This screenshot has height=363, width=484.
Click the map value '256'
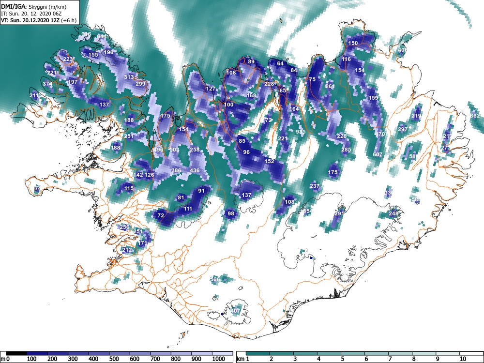(x=124, y=227)
